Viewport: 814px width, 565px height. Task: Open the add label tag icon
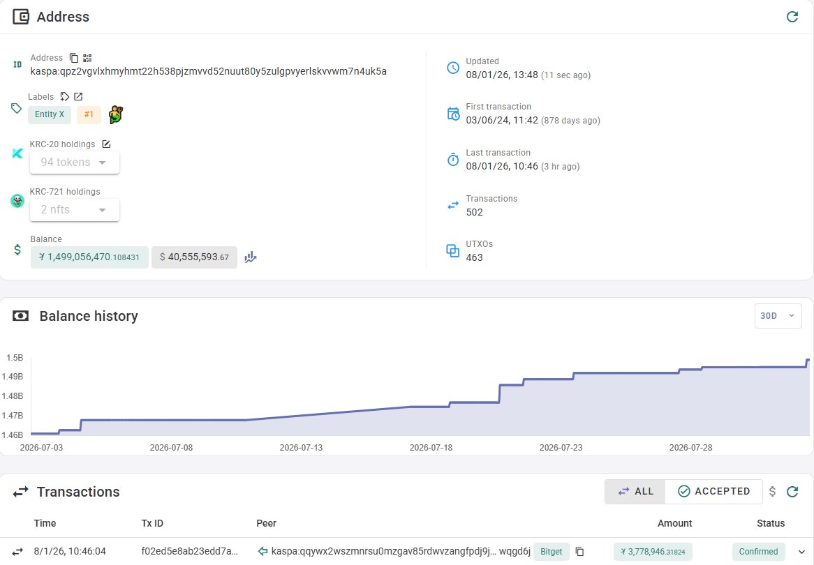pyautogui.click(x=64, y=96)
